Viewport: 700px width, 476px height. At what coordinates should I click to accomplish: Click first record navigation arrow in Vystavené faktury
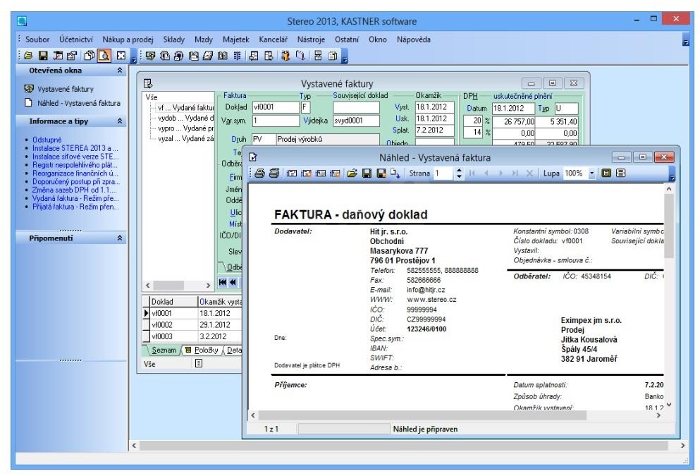(222, 282)
